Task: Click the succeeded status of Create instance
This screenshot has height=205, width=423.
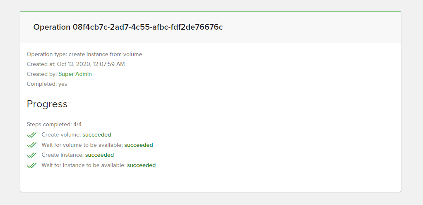Action: pos(100,155)
